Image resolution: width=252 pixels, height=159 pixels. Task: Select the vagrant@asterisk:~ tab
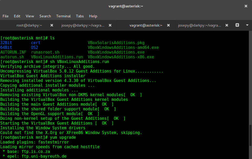[146, 25]
